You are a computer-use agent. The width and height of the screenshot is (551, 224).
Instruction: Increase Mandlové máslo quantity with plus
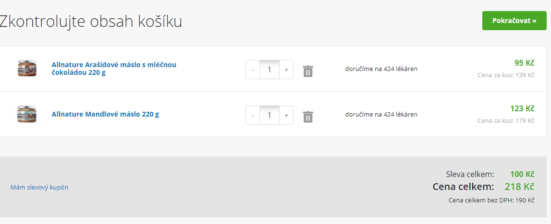(286, 115)
